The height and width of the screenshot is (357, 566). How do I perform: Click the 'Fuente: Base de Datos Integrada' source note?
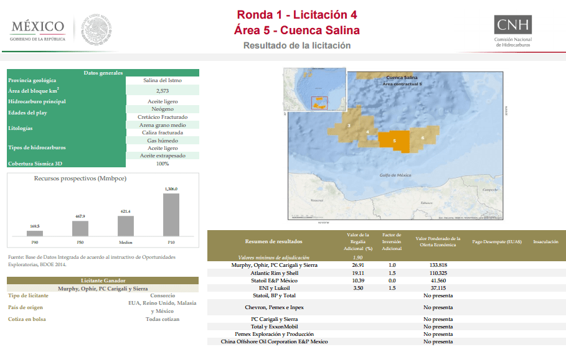pos(92,261)
